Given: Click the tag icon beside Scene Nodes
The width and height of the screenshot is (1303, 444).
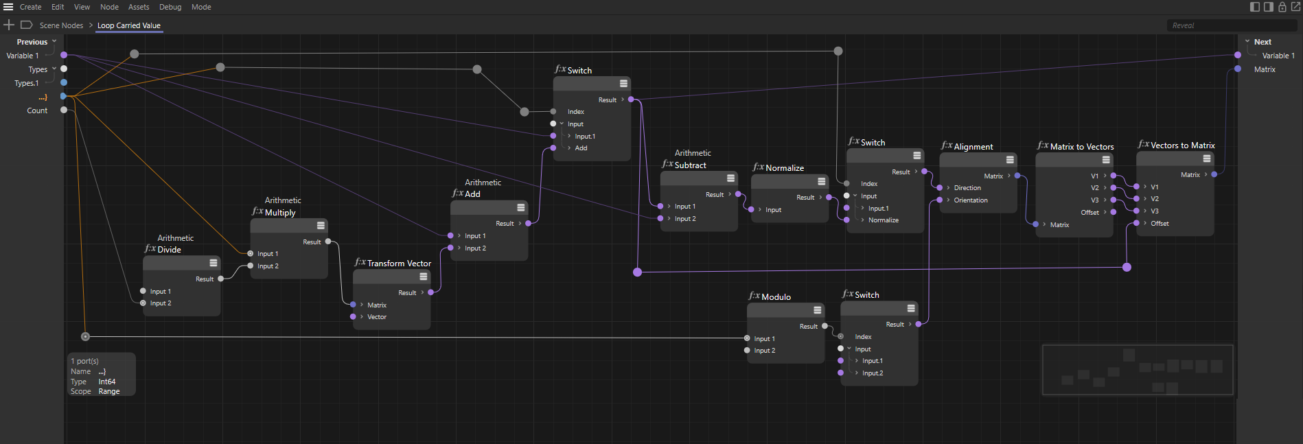Looking at the screenshot, I should click(x=27, y=25).
